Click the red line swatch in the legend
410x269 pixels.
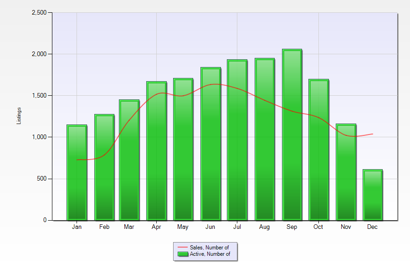[x=183, y=247]
